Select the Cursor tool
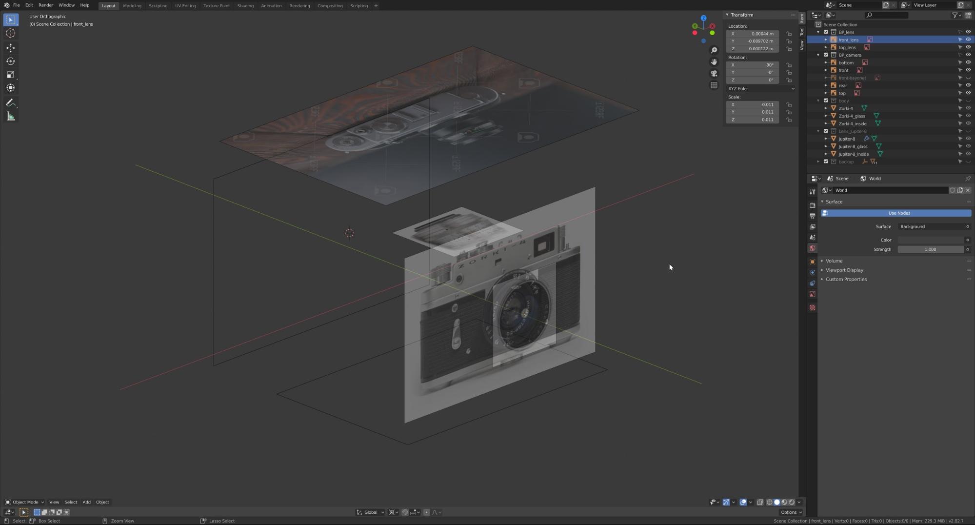This screenshot has height=525, width=975. 11,33
